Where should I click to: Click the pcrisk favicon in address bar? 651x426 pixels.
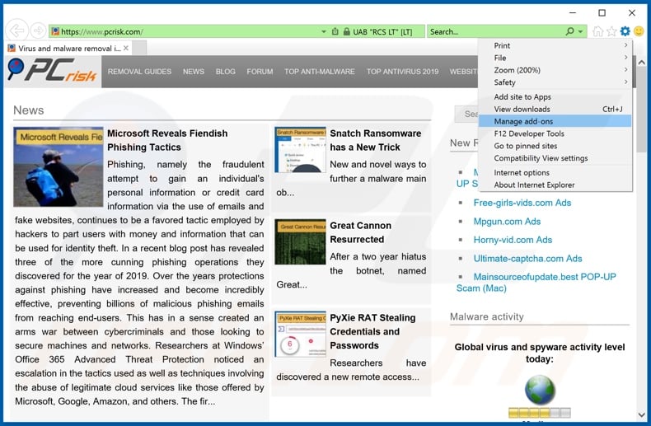tap(55, 31)
